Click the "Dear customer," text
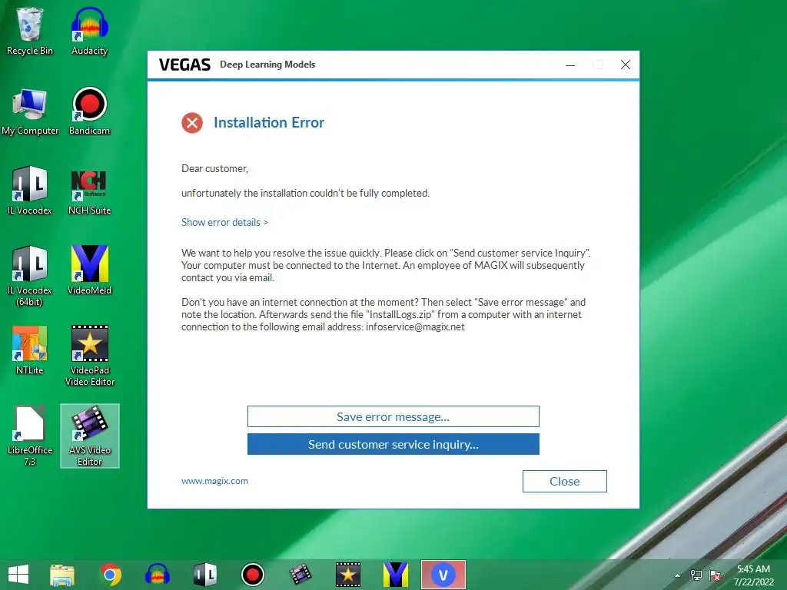Screen dimensions: 787x590 click(215, 168)
